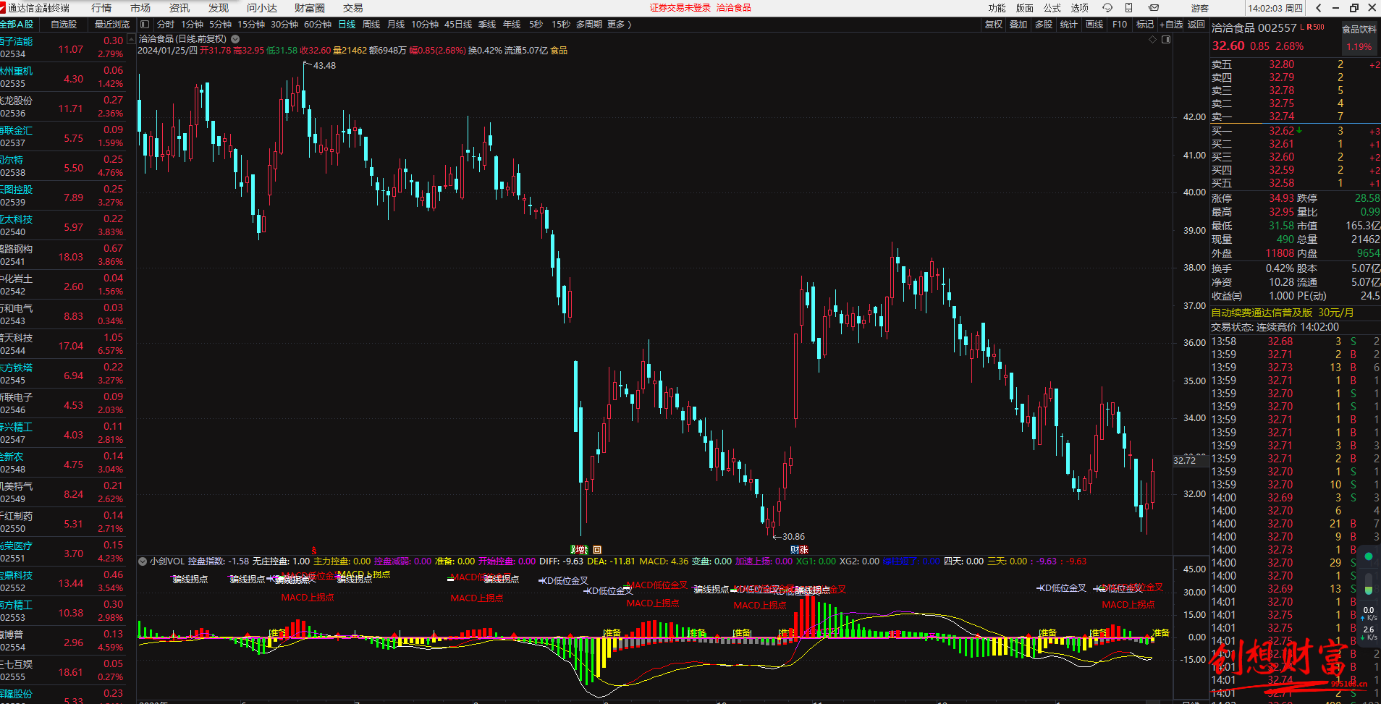The height and width of the screenshot is (704, 1381).
Task: Open the 叠加 overlay menu
Action: (x=1018, y=25)
